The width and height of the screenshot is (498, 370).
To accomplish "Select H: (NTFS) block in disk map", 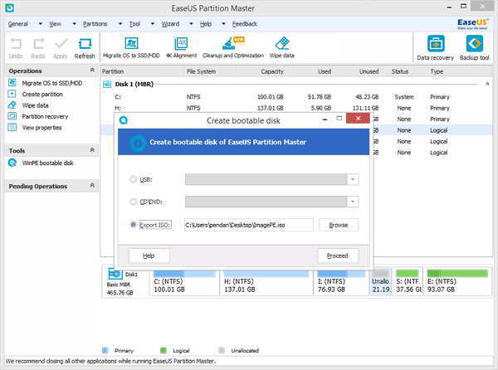I will [266, 281].
